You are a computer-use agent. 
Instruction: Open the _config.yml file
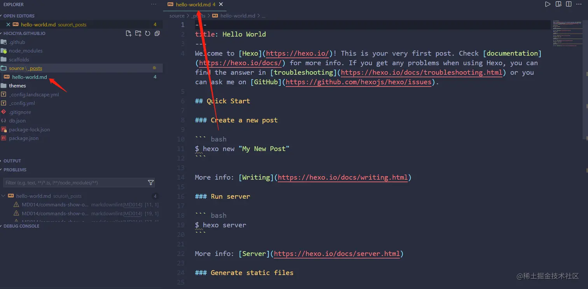(22, 103)
